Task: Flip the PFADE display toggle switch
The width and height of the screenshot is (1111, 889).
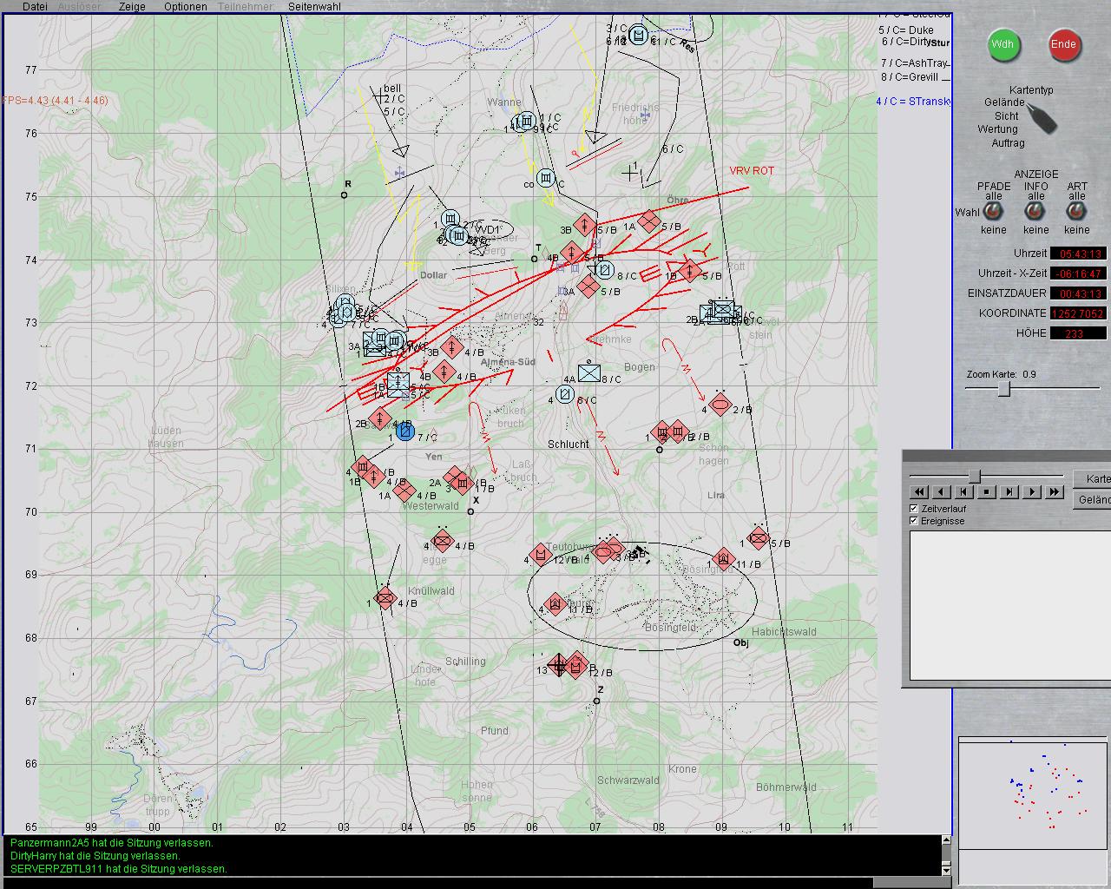Action: tap(993, 212)
